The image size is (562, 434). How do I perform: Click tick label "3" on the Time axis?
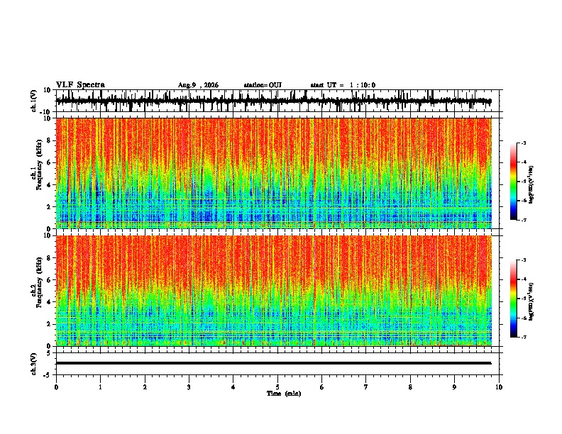(x=189, y=387)
